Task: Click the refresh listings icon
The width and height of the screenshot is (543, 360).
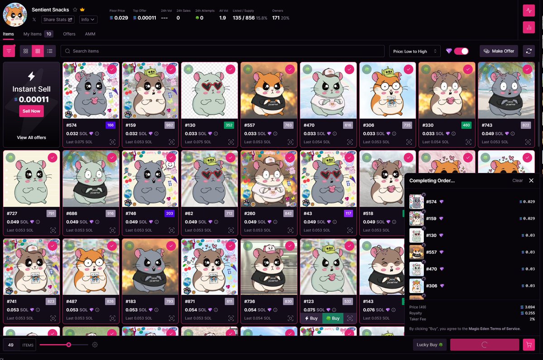Action: click(529, 51)
